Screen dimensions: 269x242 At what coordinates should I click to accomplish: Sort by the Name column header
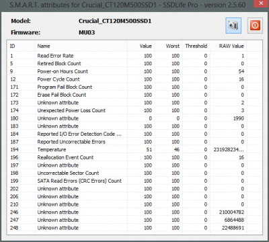[81, 46]
